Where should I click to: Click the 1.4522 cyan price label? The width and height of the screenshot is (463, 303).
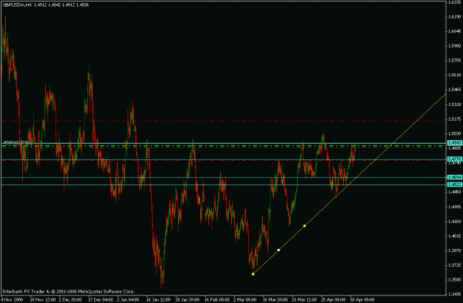click(x=454, y=184)
